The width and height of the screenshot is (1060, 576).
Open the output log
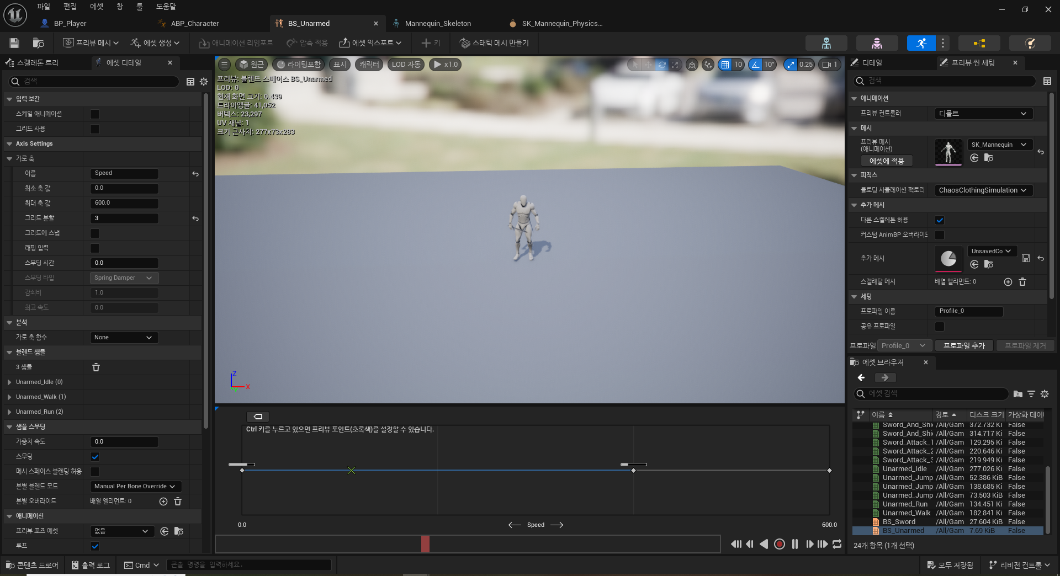point(91,566)
